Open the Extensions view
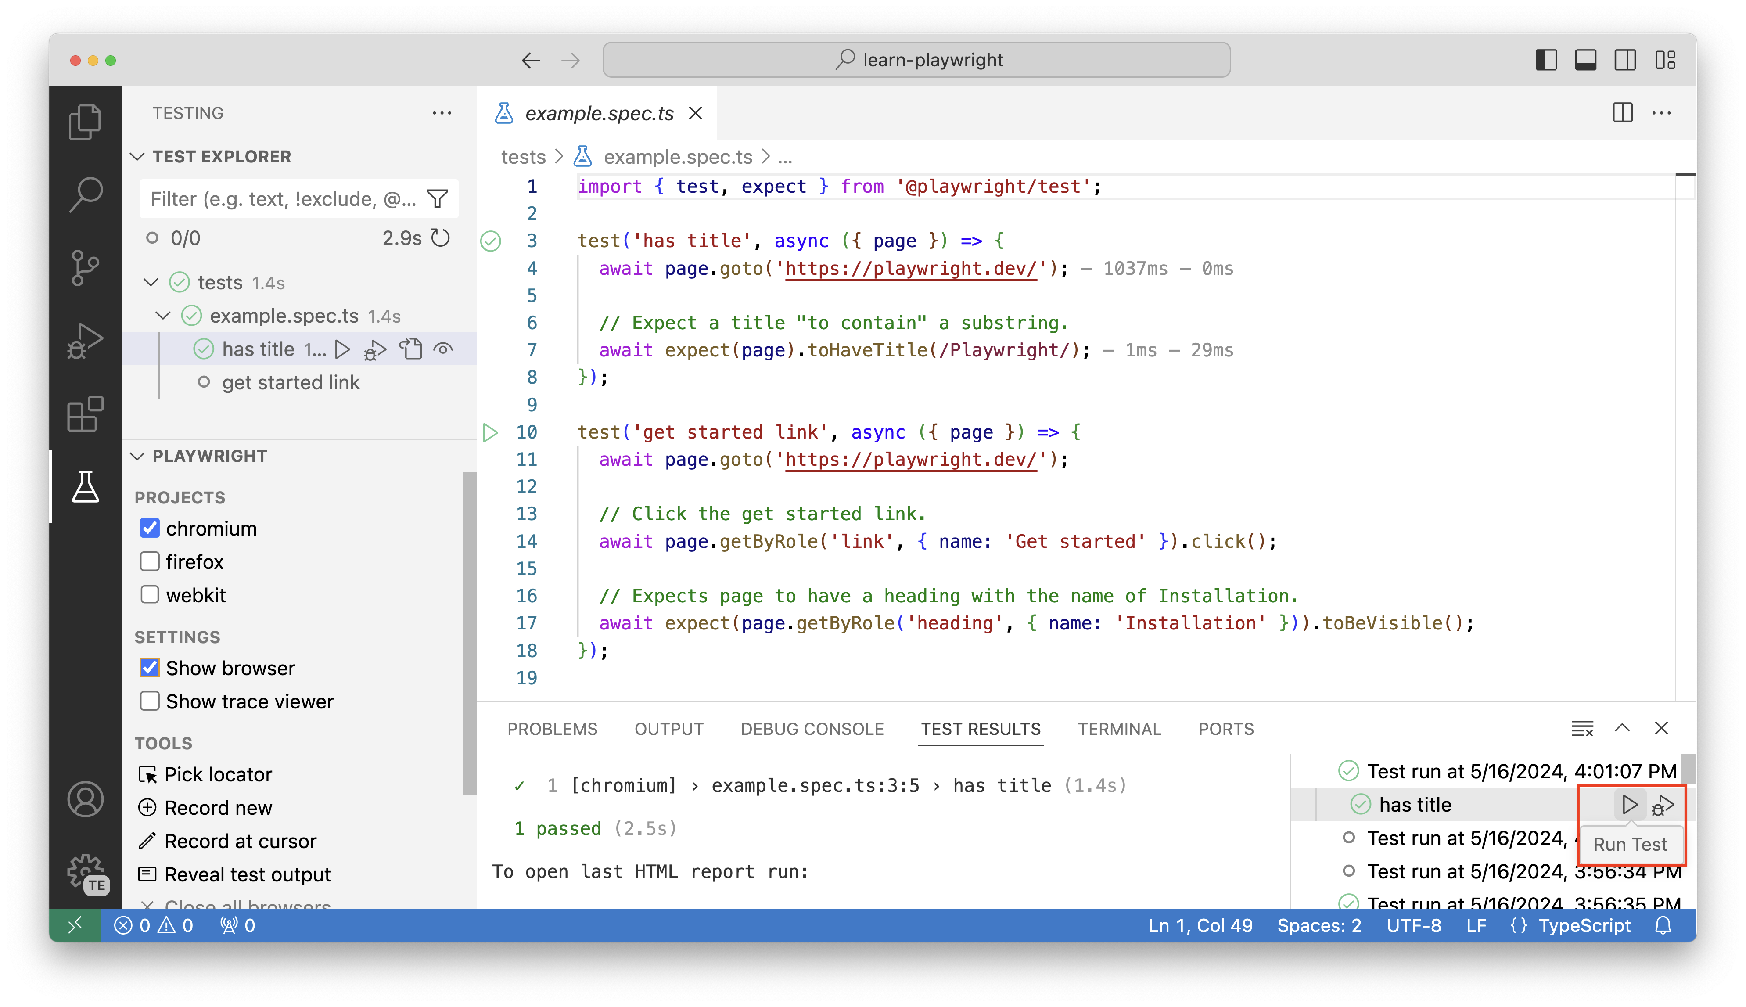Screen dimensions: 1746x1007 85,414
